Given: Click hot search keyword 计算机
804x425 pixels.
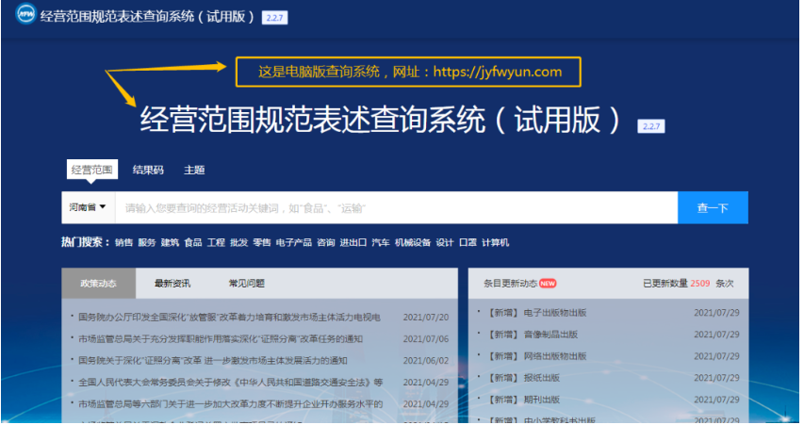Looking at the screenshot, I should (x=495, y=243).
